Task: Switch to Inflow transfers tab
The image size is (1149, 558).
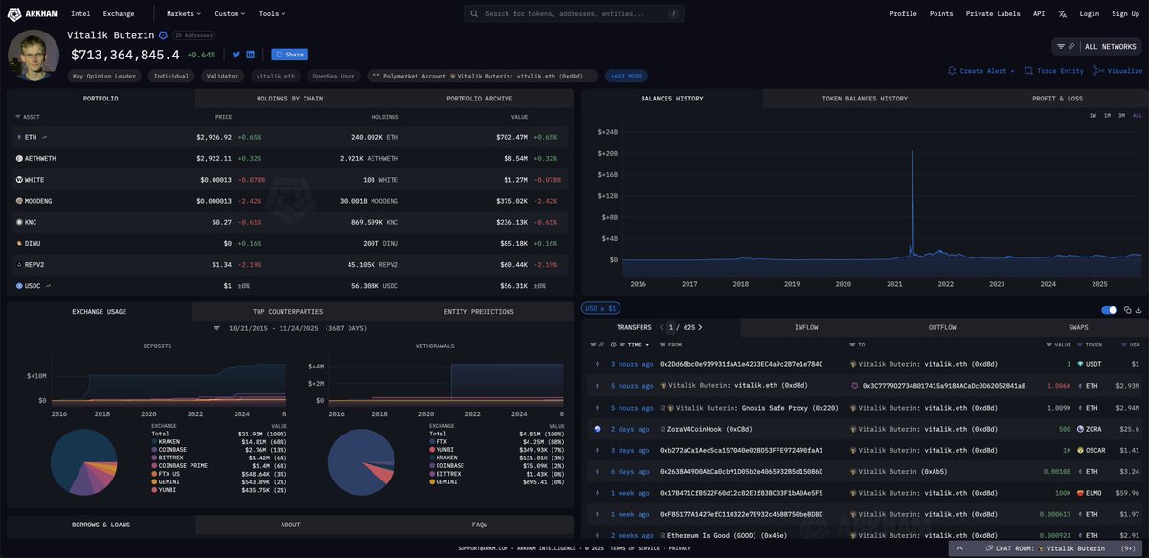Action: (x=806, y=327)
